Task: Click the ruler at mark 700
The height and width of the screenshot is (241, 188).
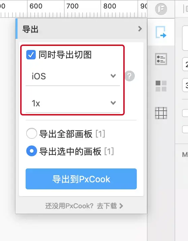Action: 72,6
